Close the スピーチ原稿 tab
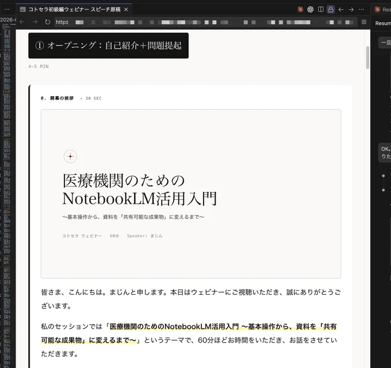 click(x=126, y=9)
